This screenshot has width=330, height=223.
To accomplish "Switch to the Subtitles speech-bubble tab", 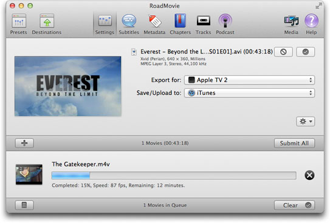I will pyautogui.click(x=129, y=24).
